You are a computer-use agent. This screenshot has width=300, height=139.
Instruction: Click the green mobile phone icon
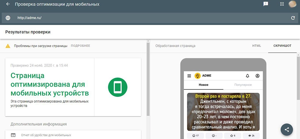click(x=118, y=87)
